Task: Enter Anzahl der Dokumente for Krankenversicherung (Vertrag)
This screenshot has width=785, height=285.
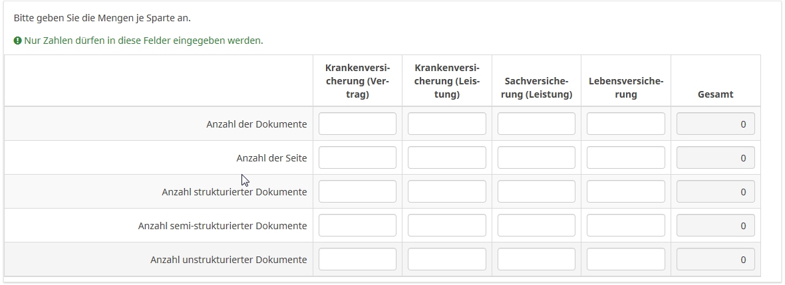Action: (357, 124)
